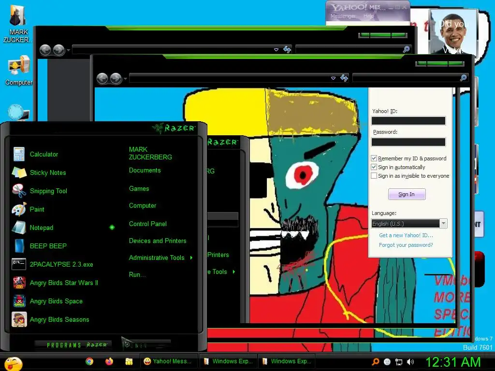Click the Sign In button
This screenshot has width=495, height=371.
[407, 194]
